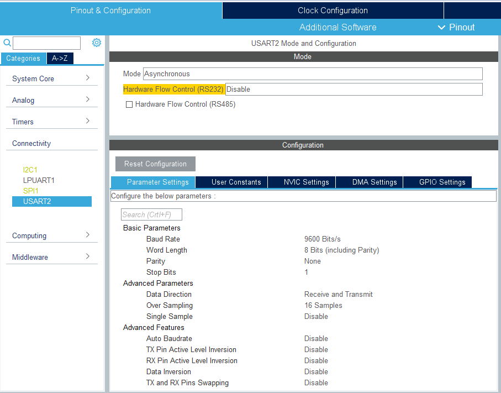Open the gear settings icon beside search
This screenshot has height=393, width=501.
point(97,43)
